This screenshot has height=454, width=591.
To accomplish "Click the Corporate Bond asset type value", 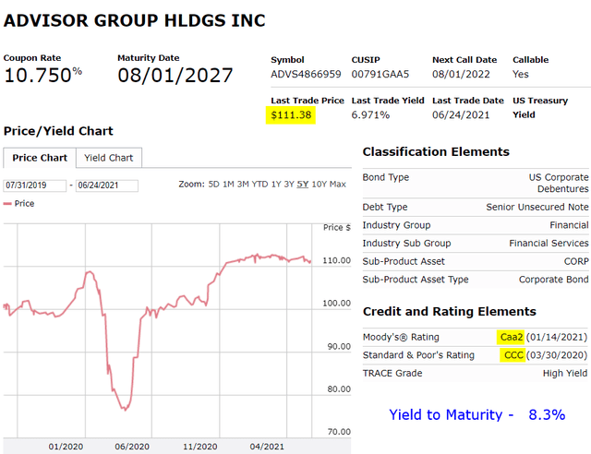I will click(554, 280).
